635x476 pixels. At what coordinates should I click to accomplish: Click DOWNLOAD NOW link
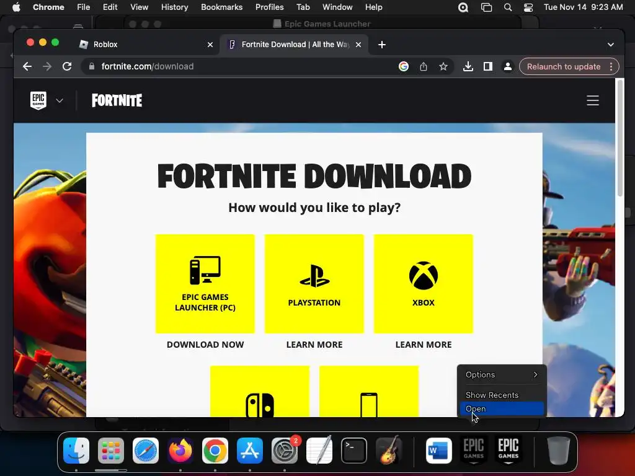pyautogui.click(x=205, y=345)
